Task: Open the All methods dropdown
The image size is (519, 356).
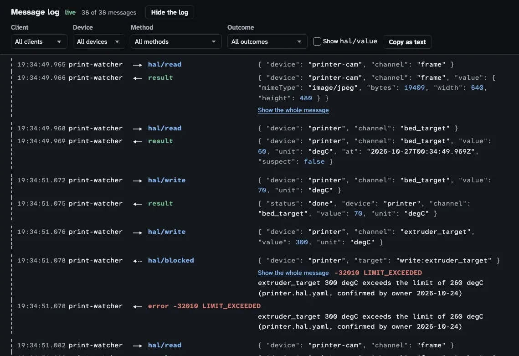Action: click(x=176, y=42)
